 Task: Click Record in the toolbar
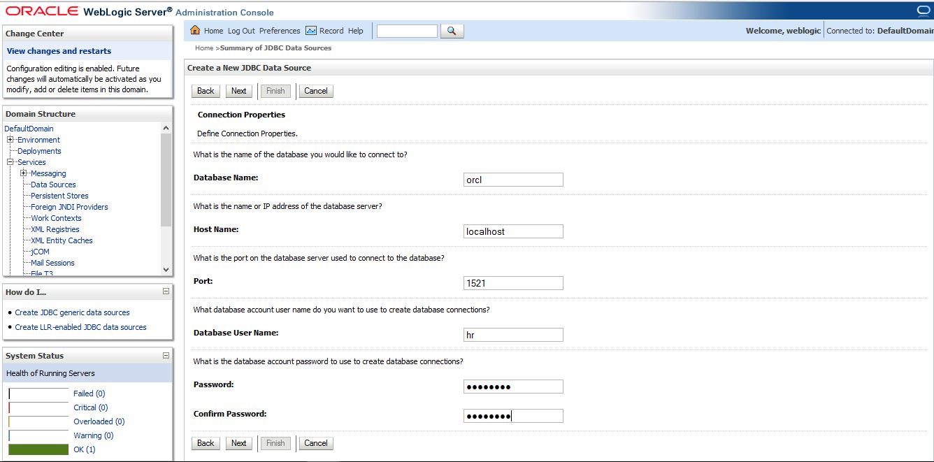331,31
